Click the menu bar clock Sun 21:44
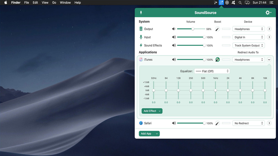This screenshot has width=278, height=156. pos(259,2)
